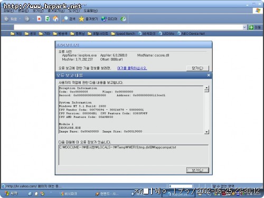
Task: Click the AppName: iexplore.exe text
Action: [x=79, y=55]
